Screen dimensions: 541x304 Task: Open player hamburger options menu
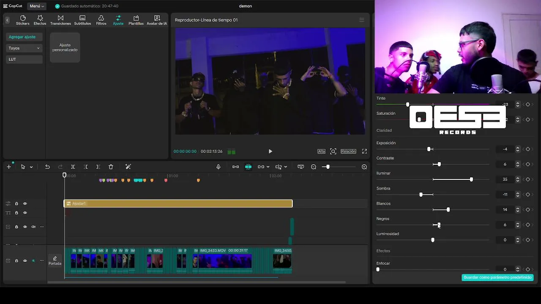tap(361, 20)
